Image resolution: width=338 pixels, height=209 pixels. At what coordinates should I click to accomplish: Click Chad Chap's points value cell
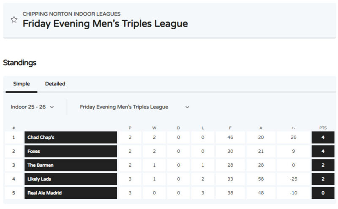tap(323, 137)
